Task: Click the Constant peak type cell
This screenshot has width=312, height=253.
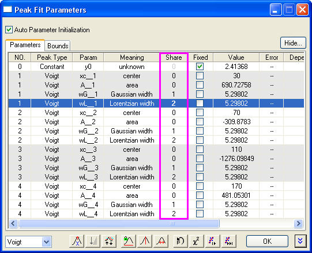Action: pos(52,67)
